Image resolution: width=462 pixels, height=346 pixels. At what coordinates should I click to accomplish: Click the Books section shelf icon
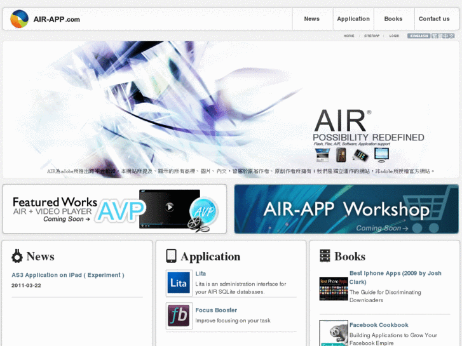325,256
